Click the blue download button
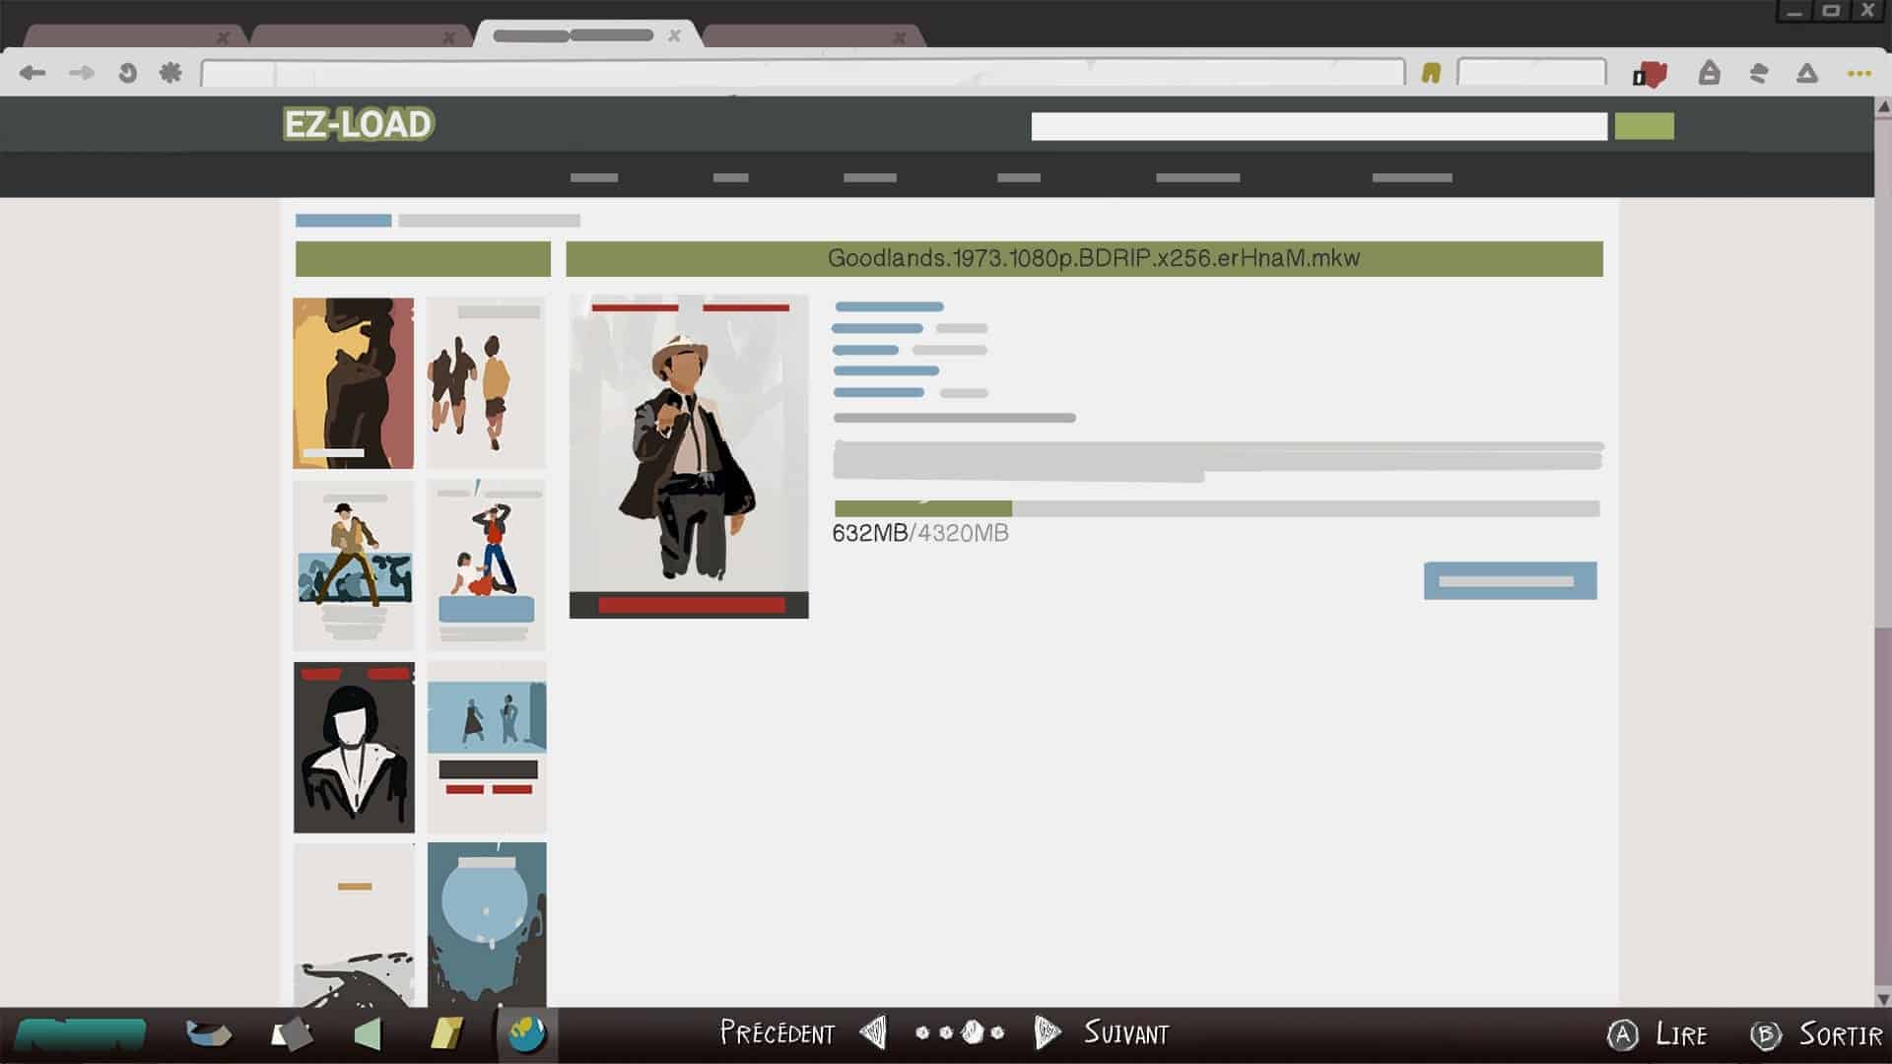 (1510, 580)
